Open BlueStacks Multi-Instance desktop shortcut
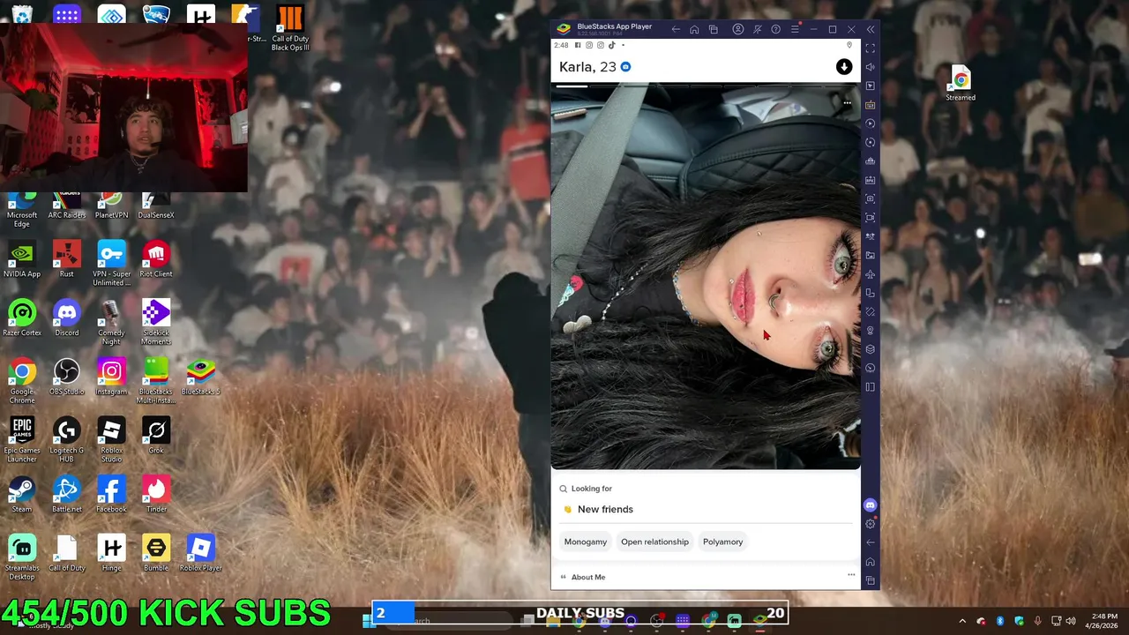Screen dimensions: 1129x635 (156, 381)
